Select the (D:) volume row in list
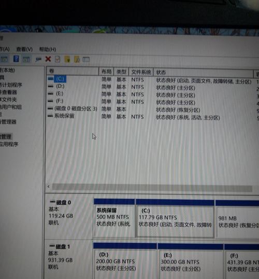 tap(150, 87)
